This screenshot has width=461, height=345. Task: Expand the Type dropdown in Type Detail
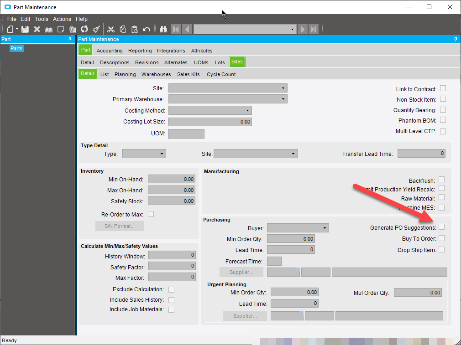(162, 154)
